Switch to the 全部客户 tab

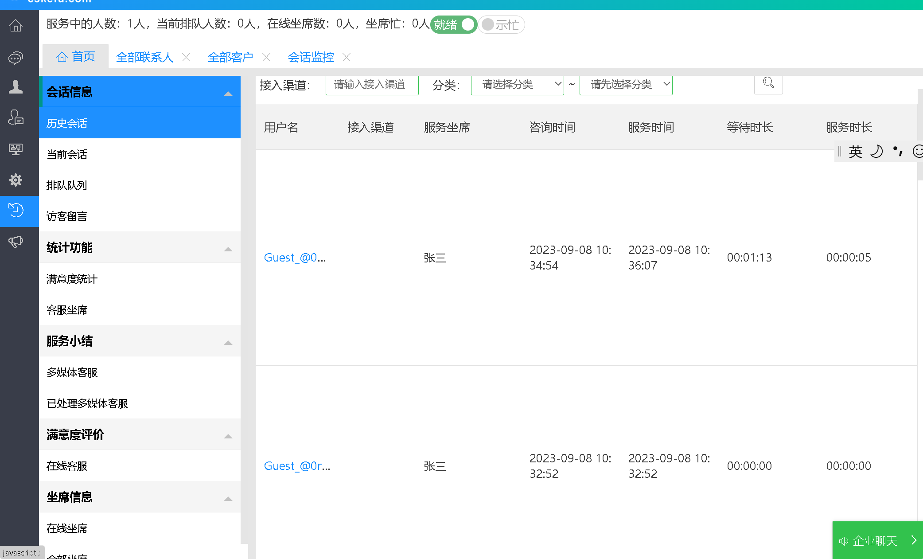coord(230,57)
